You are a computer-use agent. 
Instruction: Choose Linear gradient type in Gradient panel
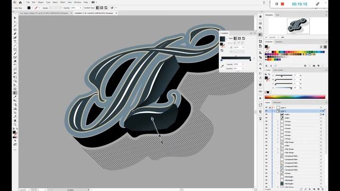click(x=235, y=38)
